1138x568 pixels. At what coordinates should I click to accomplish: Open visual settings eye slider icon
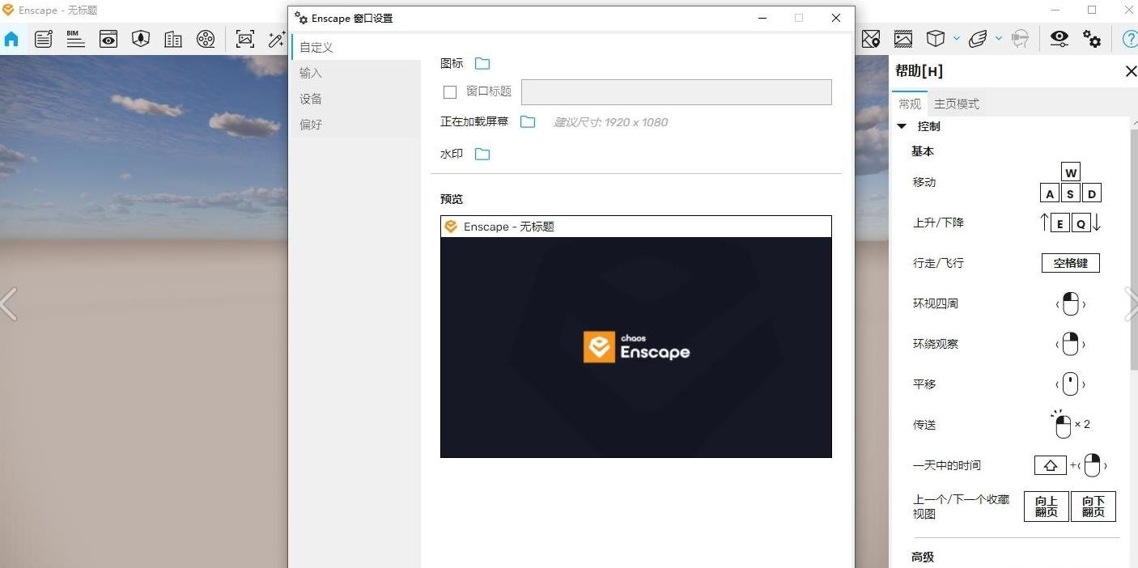[1059, 38]
